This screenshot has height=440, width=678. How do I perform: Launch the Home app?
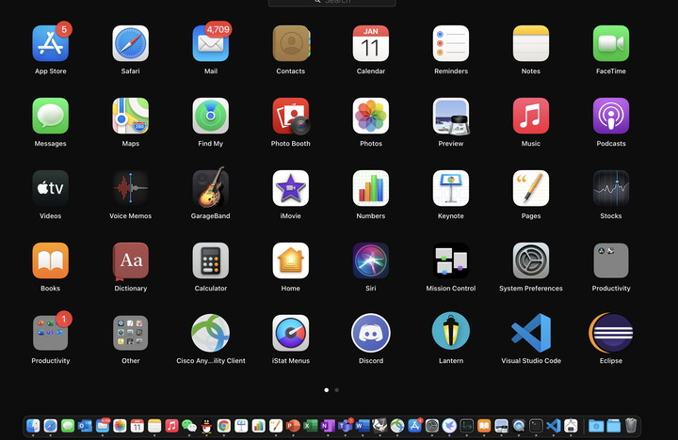pyautogui.click(x=291, y=260)
